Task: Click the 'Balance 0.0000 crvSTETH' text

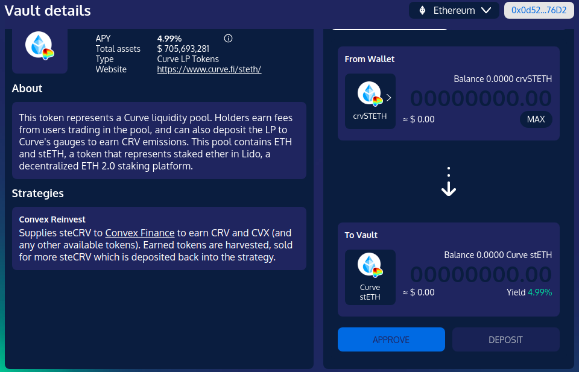Action: coord(502,79)
